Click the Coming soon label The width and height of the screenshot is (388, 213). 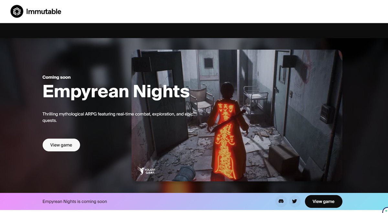point(56,77)
